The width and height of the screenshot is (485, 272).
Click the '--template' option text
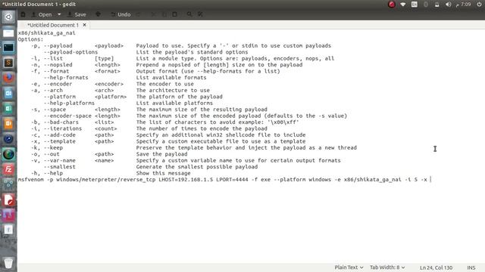point(59,141)
